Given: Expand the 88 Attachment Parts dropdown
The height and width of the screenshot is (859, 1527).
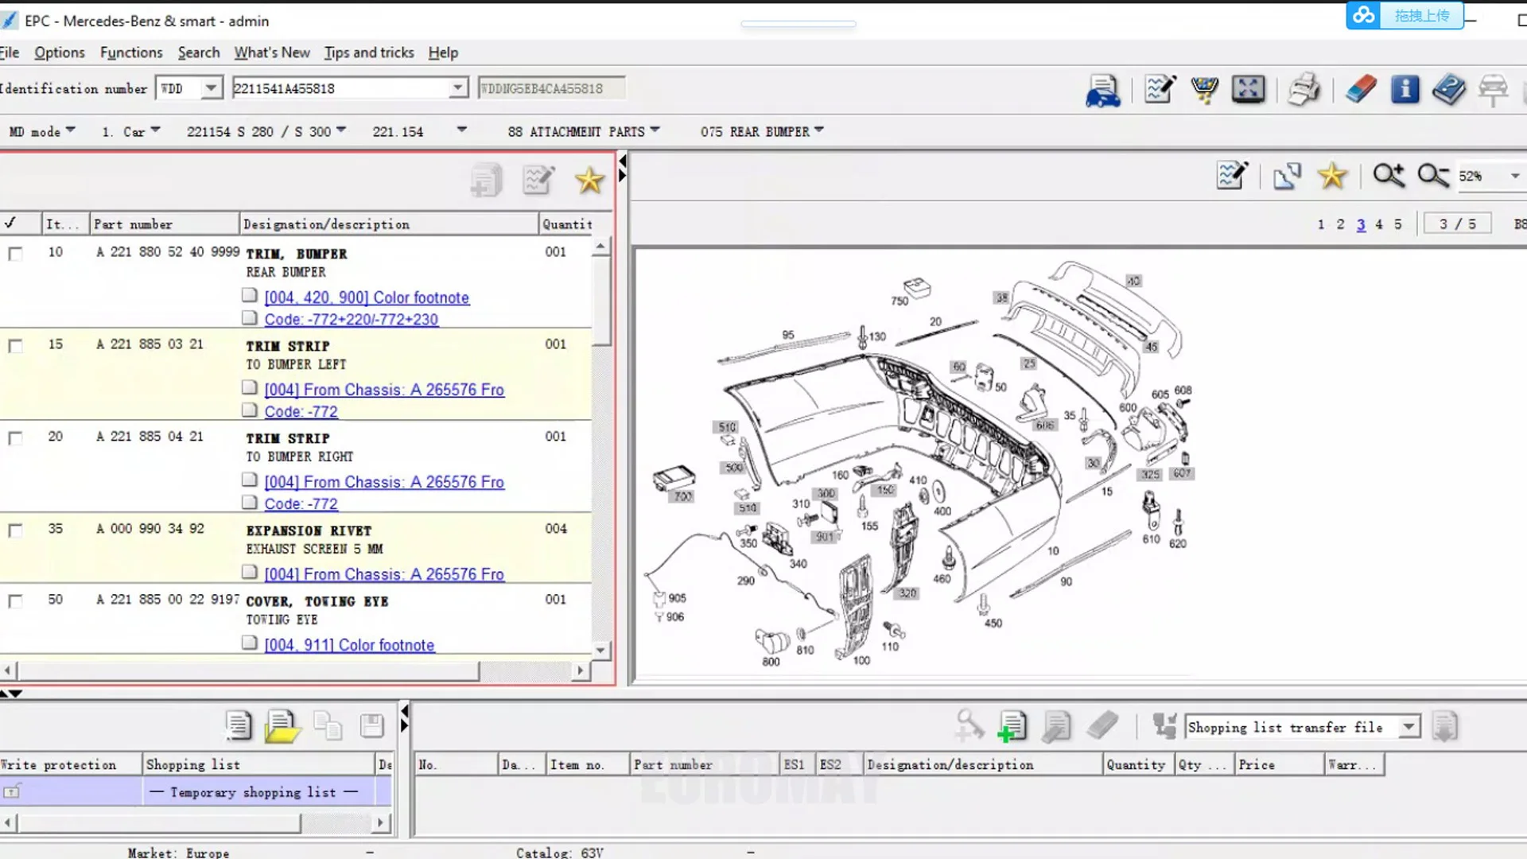Looking at the screenshot, I should 584,131.
